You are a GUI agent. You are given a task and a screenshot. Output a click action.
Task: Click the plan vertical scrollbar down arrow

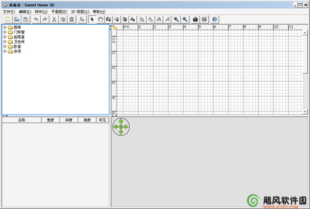tap(305, 111)
